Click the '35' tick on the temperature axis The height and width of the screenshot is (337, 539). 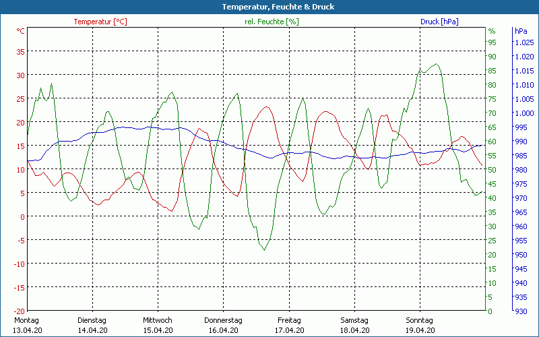click(20, 51)
